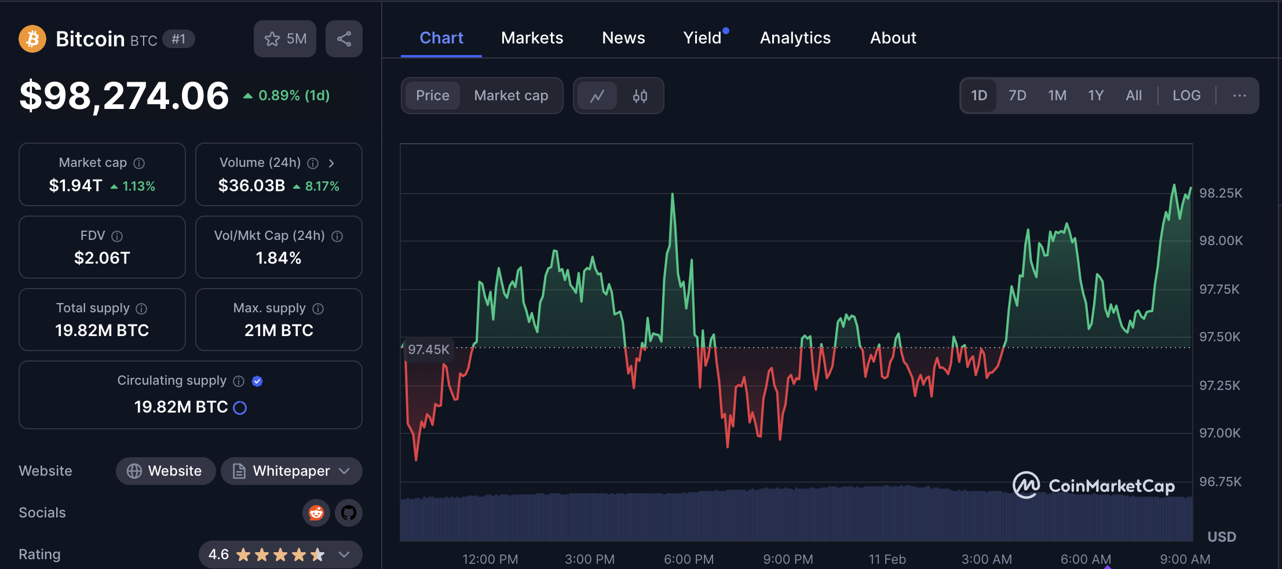Click the 1.84% Vol/Mkt Cap value
Viewport: 1282px width, 569px height.
pyautogui.click(x=279, y=258)
